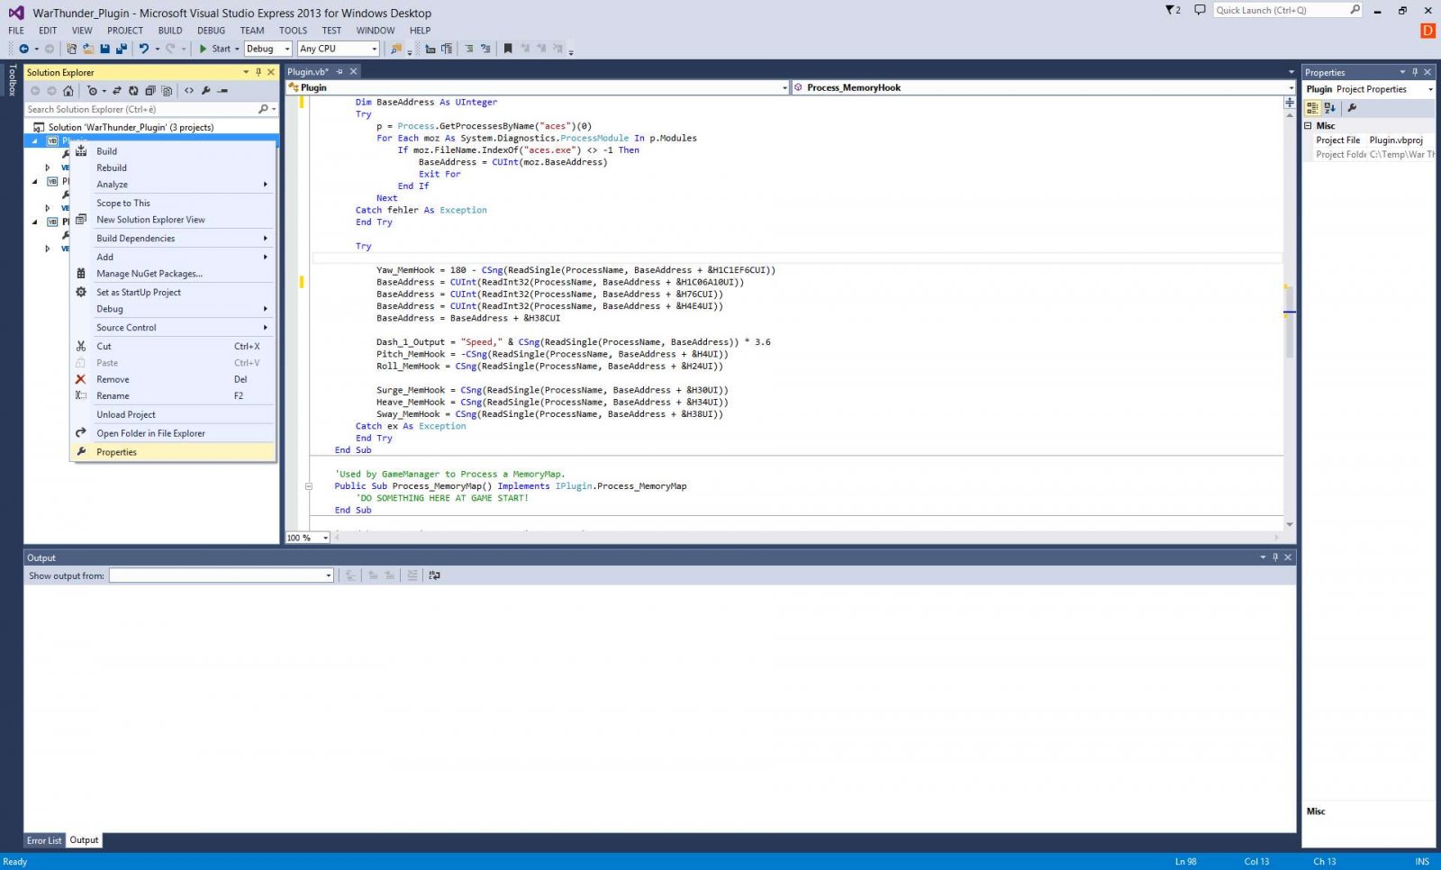Screen dimensions: 1441x870
Task: Open the Debug configuration dropdown
Action: click(x=268, y=49)
